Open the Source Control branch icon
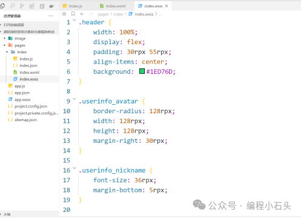The width and height of the screenshot is (301, 218). coord(22,6)
